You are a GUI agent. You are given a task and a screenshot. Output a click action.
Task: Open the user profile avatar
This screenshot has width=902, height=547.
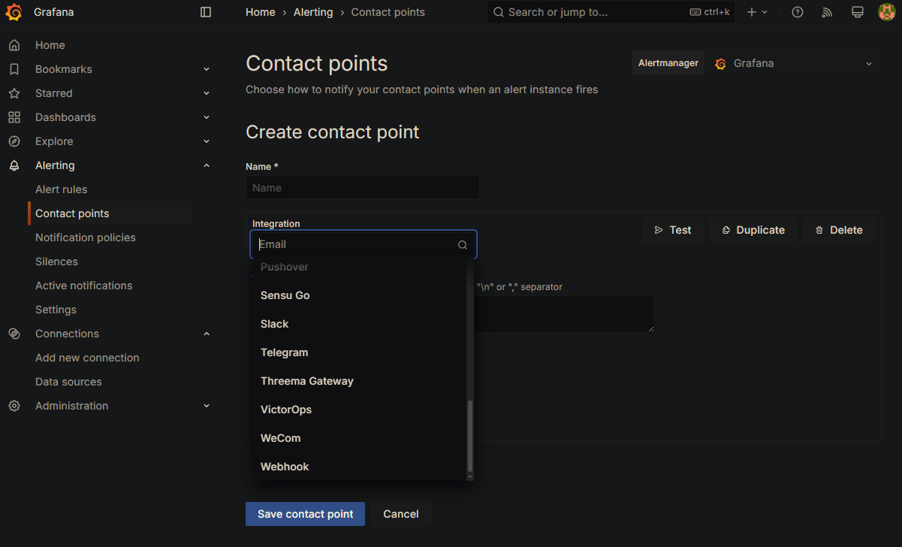(886, 12)
